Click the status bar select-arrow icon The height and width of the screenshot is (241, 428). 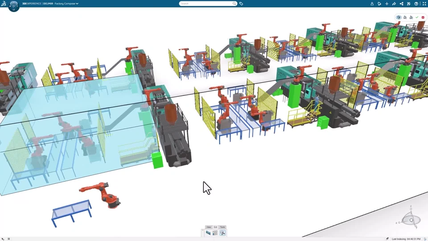(x=3, y=239)
